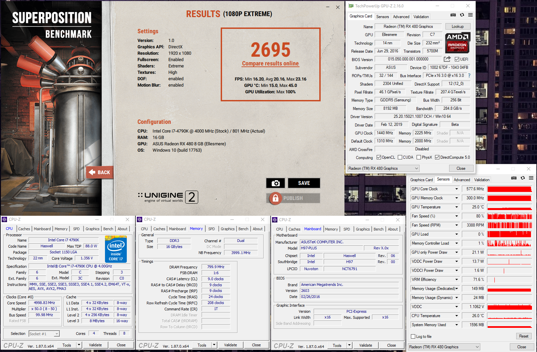Expand the GPU Temperature sensor dropdown
This screenshot has width=537, height=352.
click(x=457, y=207)
